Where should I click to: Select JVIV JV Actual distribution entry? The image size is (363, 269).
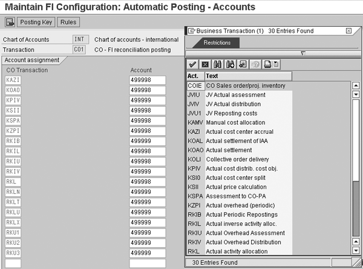[240, 104]
